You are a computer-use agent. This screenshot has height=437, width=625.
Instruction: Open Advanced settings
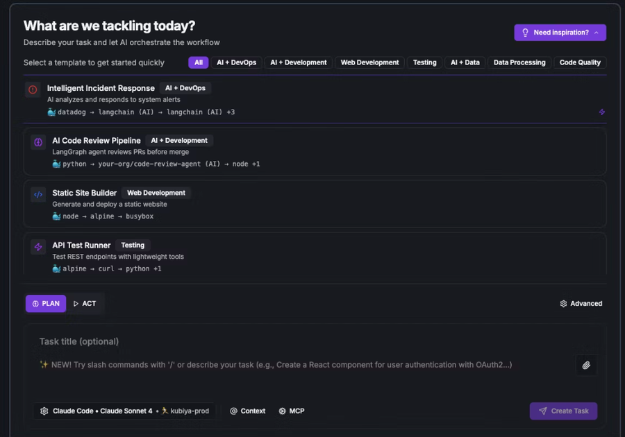581,304
